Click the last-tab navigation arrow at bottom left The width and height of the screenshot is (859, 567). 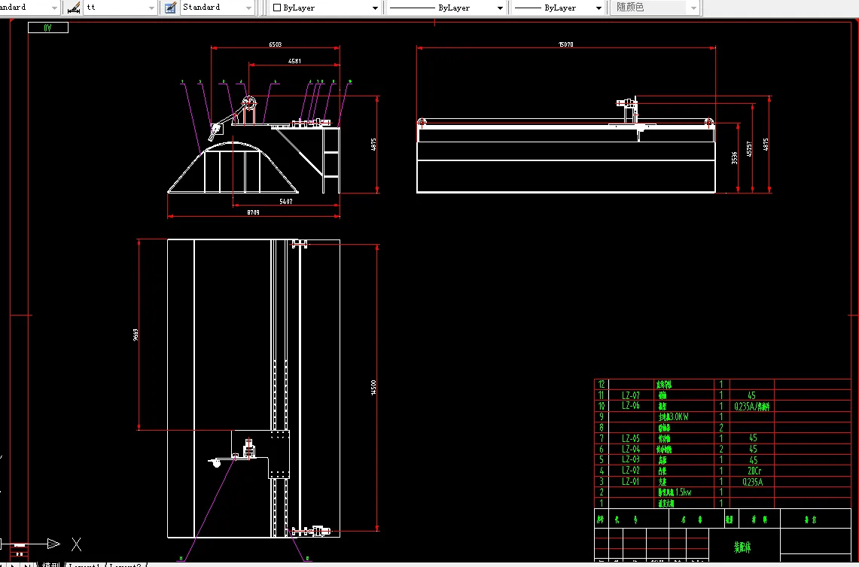(x=27, y=565)
